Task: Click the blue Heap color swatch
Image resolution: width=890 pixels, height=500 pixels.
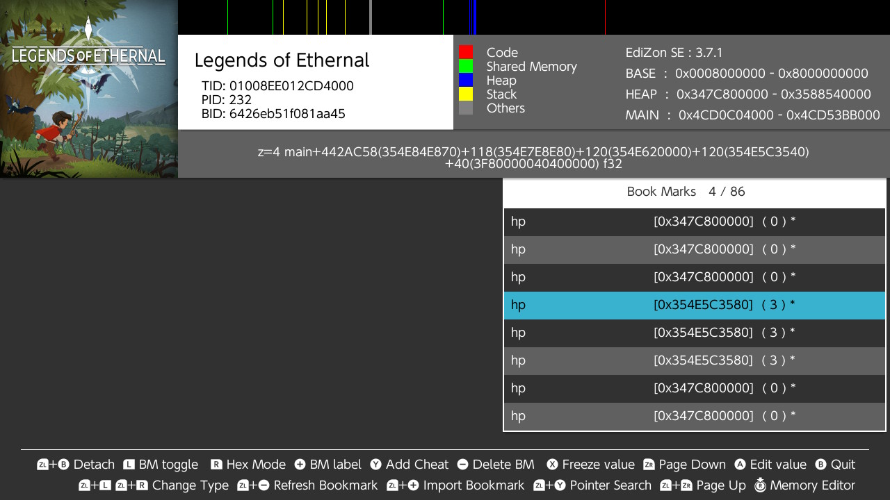Action: point(466,80)
